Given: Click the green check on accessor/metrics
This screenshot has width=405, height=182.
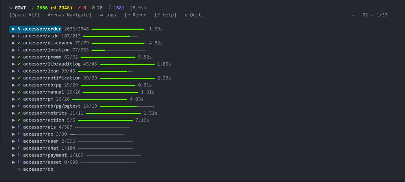Looking at the screenshot, I should 19,113.
